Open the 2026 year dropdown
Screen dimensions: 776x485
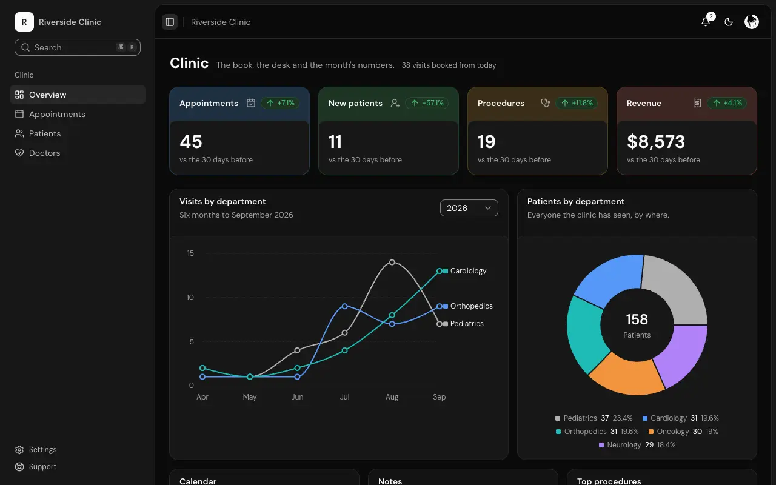click(x=469, y=208)
